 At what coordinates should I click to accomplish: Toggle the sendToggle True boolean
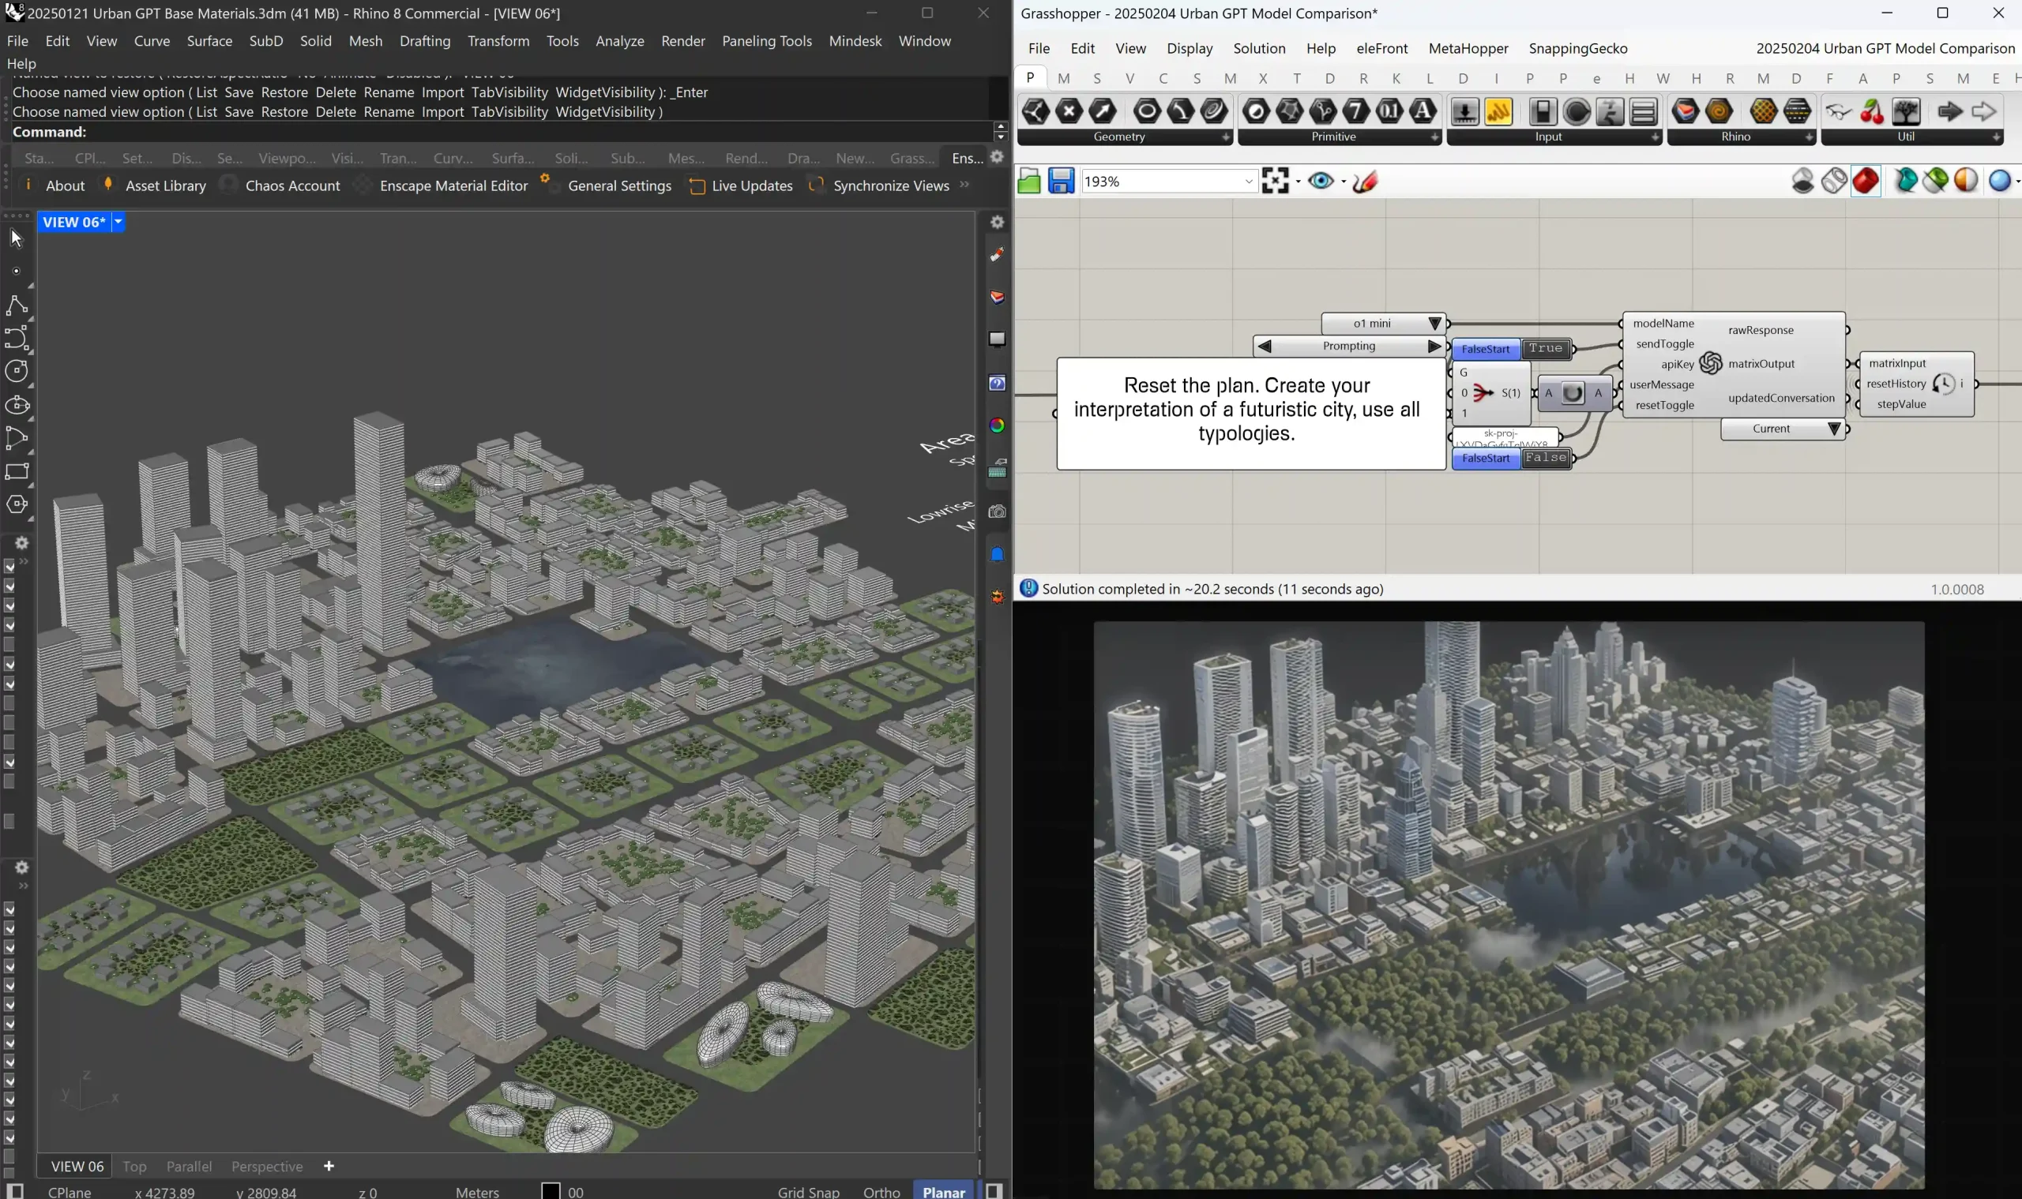point(1544,348)
